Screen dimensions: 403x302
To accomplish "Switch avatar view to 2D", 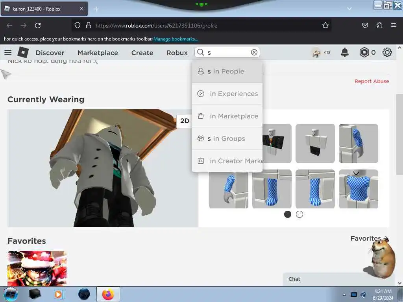I will pos(184,121).
